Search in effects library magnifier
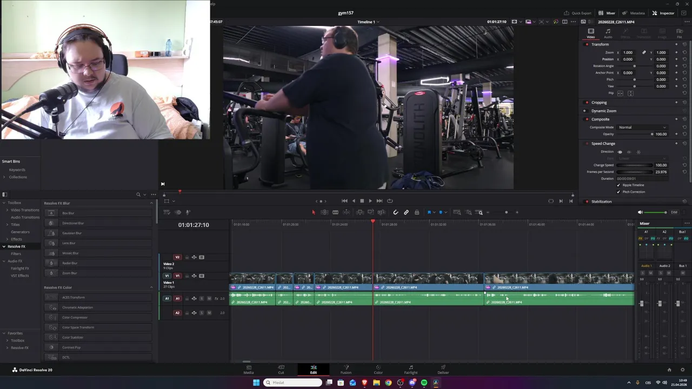The height and width of the screenshot is (389, 692). 138,194
